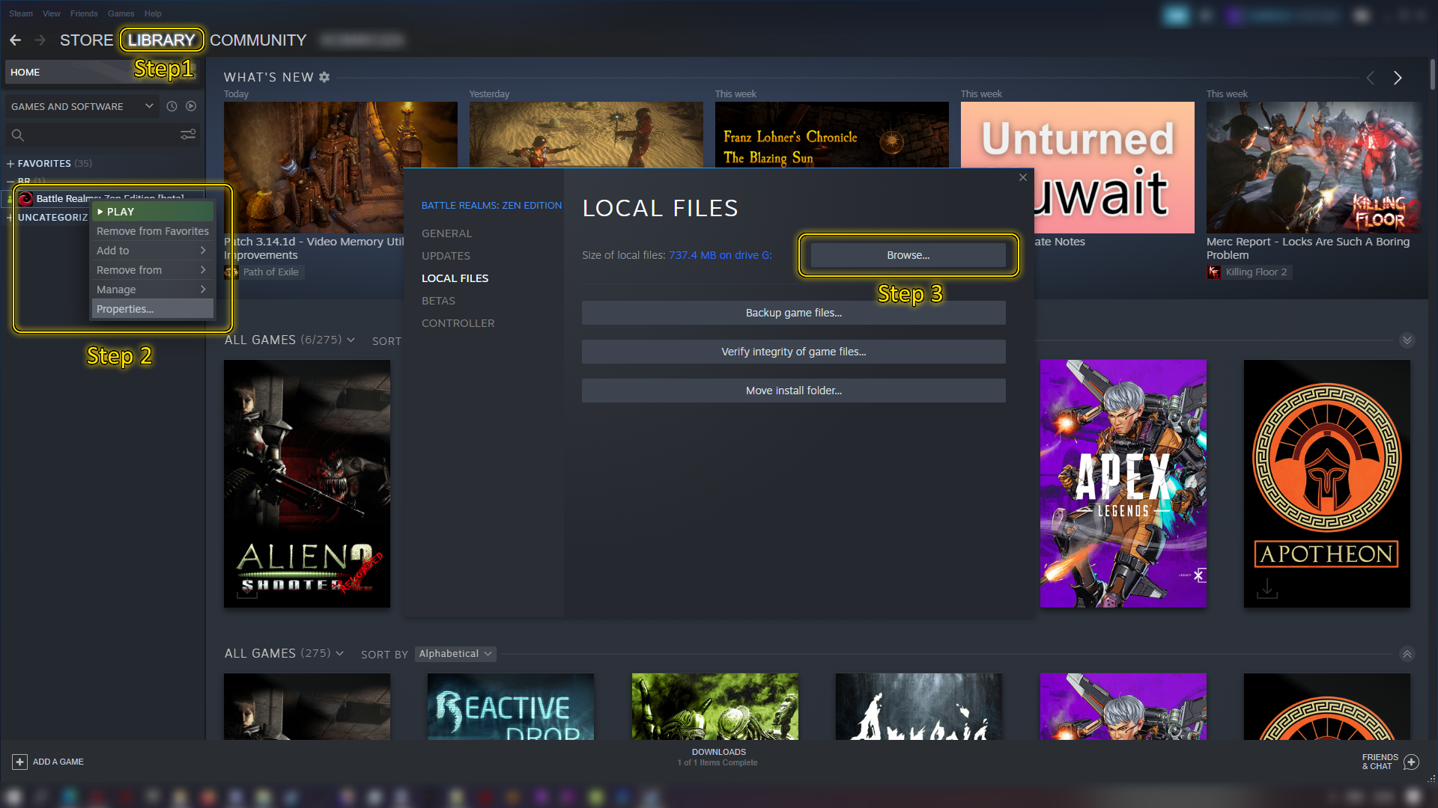Open Games and Software dropdown

[82, 106]
